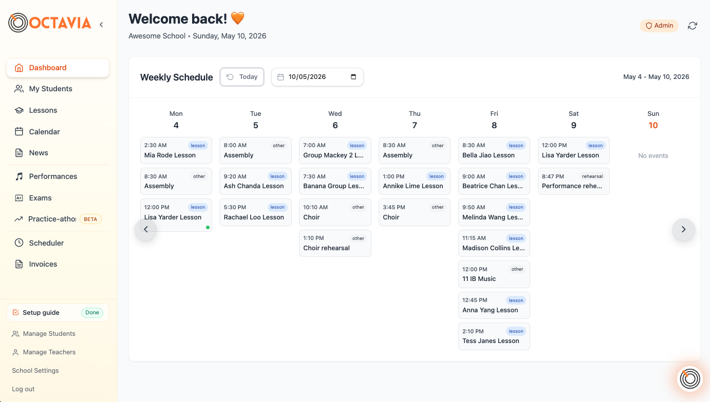Open the Mia Rode Lesson event card
The image size is (710, 402).
pyautogui.click(x=176, y=150)
